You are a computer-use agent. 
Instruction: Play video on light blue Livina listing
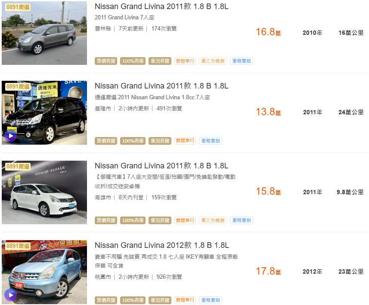11,295
